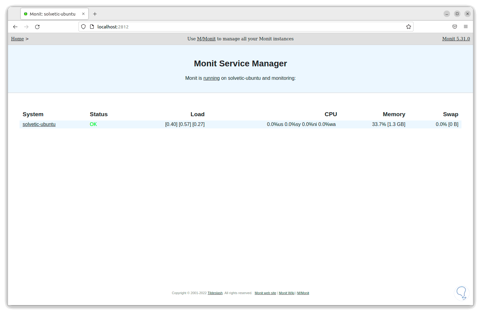Click the CPU usage value 0.0%us 0.0%sy

[284, 124]
